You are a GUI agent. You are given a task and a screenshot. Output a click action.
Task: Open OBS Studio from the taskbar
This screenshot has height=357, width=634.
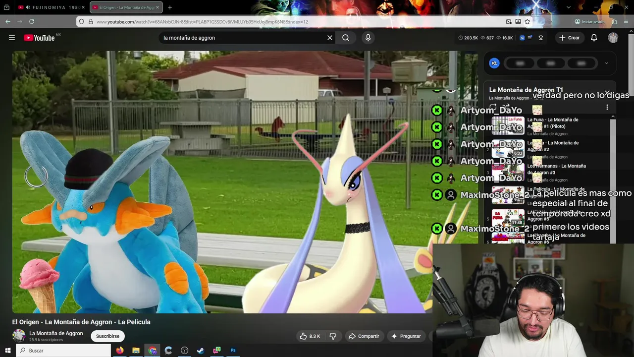point(184,351)
